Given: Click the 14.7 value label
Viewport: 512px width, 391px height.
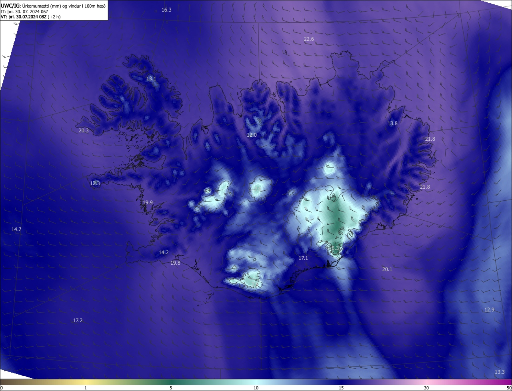Looking at the screenshot, I should (x=16, y=229).
